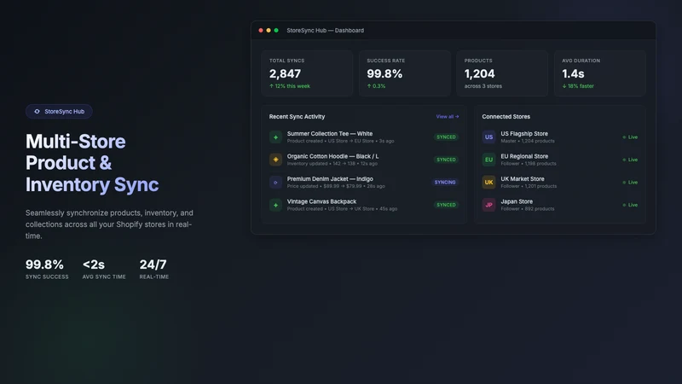Click SYNCING badge for Premium Denim Jacket
This screenshot has width=682, height=384.
tap(445, 183)
